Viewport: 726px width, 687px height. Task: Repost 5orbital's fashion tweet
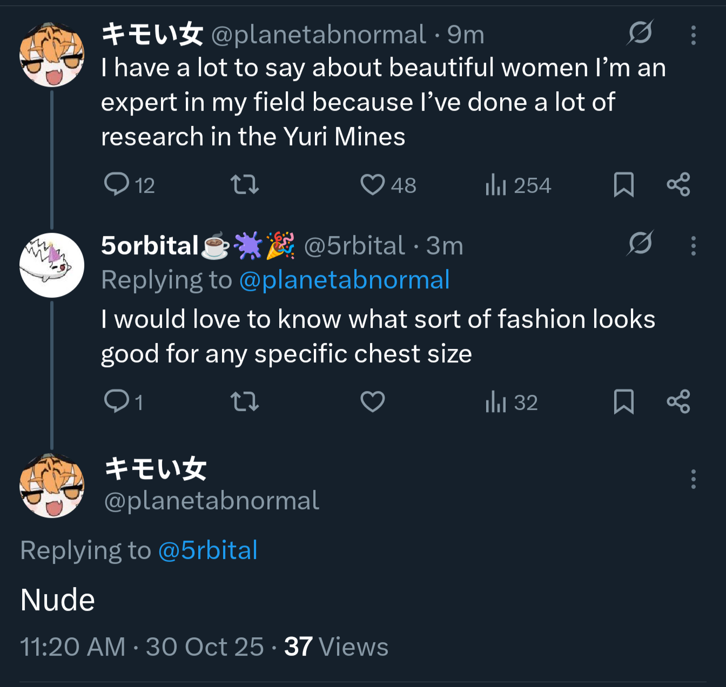tap(245, 402)
